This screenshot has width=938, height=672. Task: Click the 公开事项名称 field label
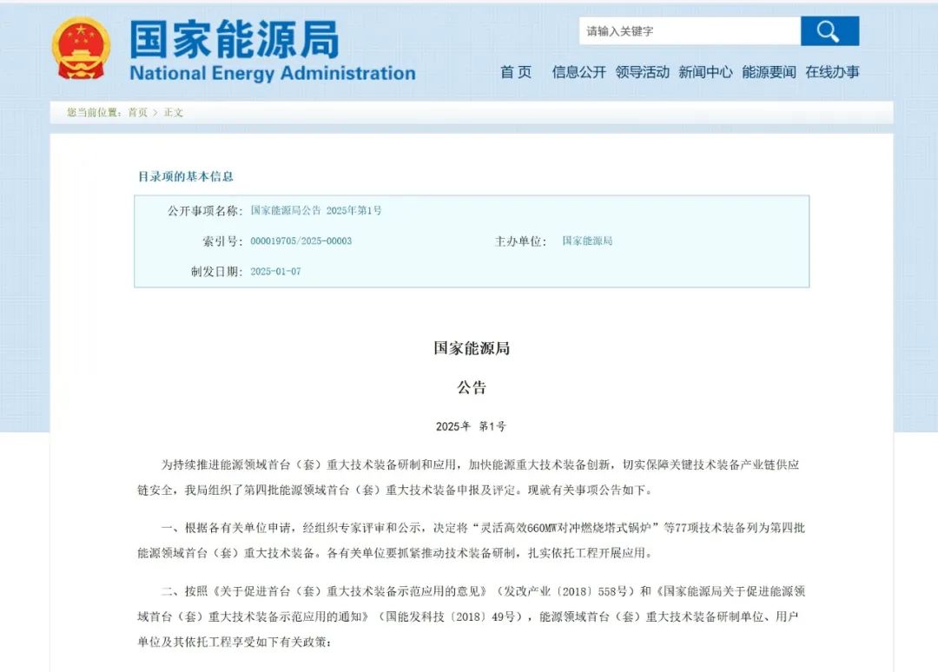205,210
